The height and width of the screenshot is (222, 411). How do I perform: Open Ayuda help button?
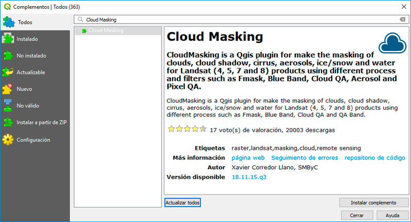pos(393,215)
